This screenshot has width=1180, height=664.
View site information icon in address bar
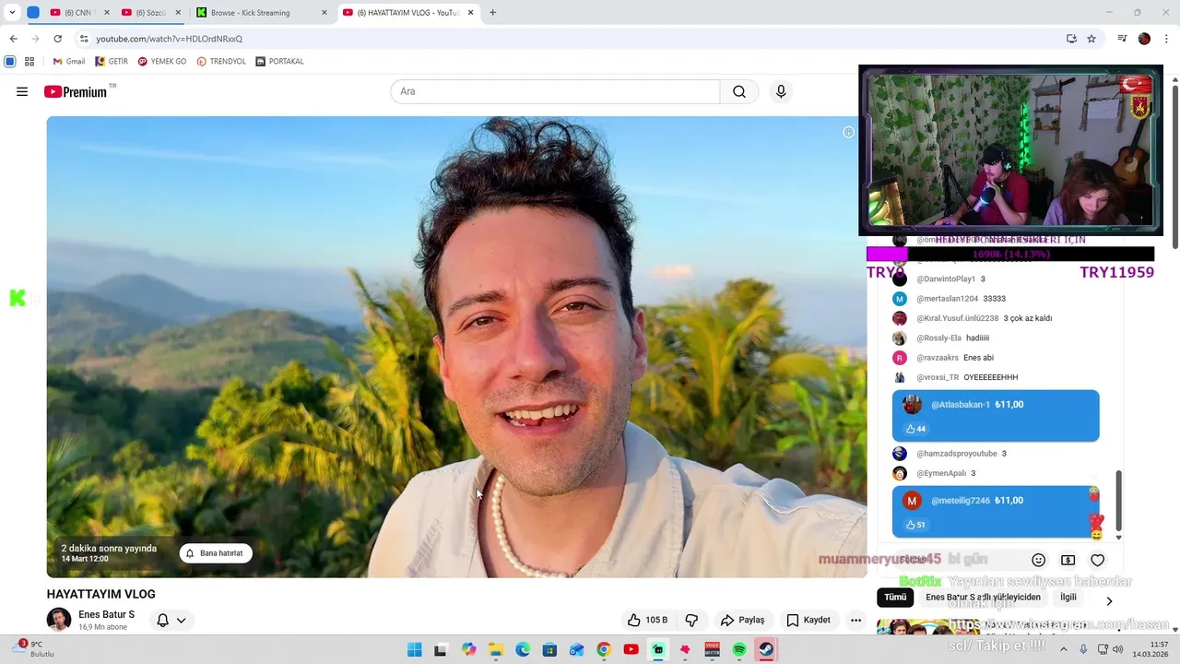(x=84, y=39)
